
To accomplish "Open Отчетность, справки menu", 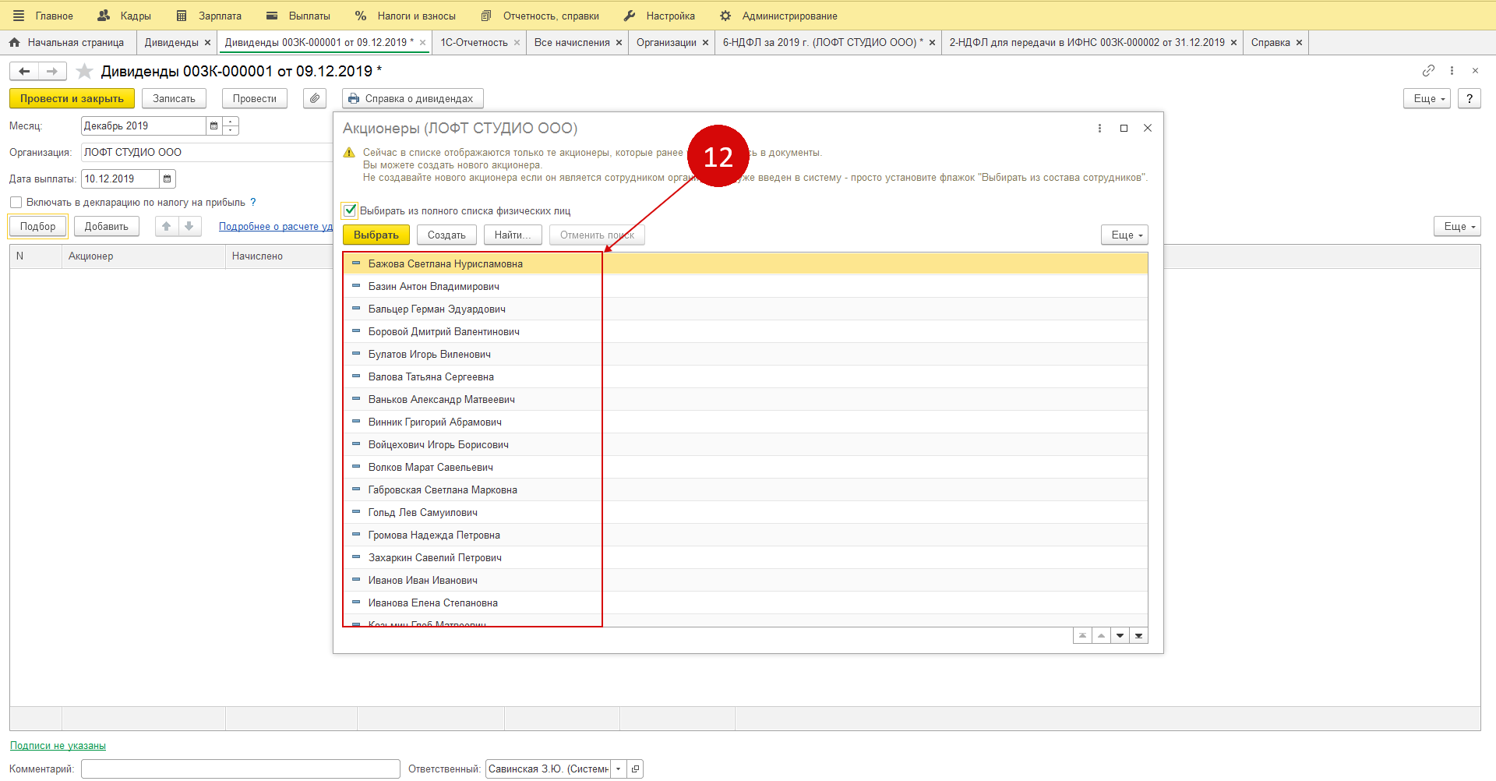I will click(x=540, y=16).
